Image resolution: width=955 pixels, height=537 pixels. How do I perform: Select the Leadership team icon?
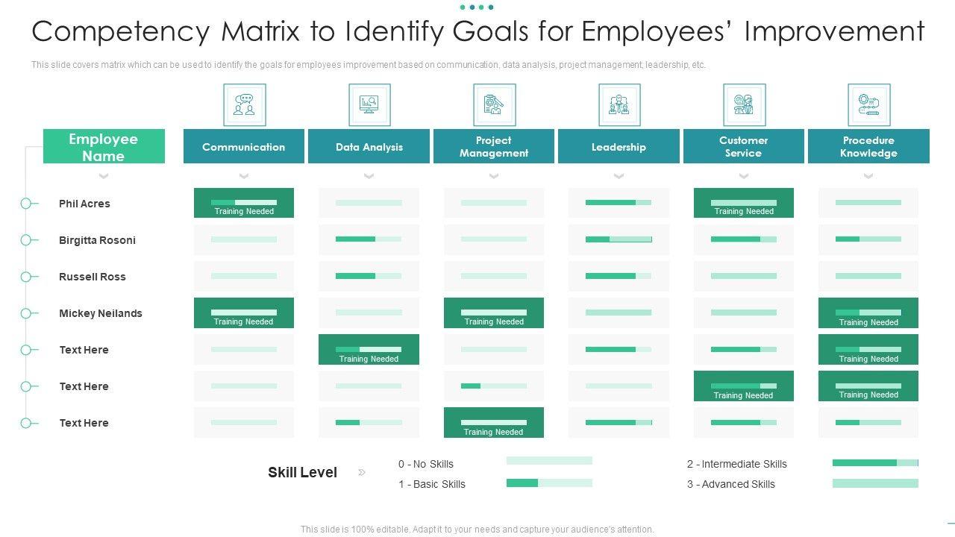coord(619,104)
